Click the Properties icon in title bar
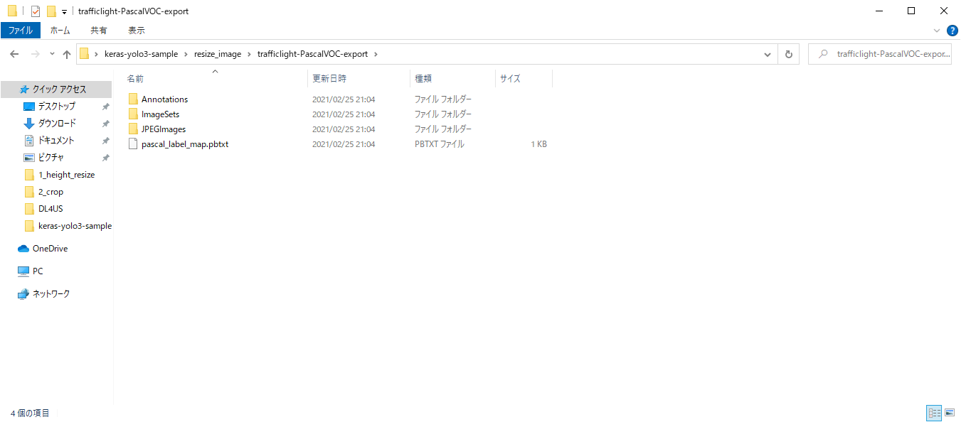This screenshot has width=961, height=422. coord(36,11)
